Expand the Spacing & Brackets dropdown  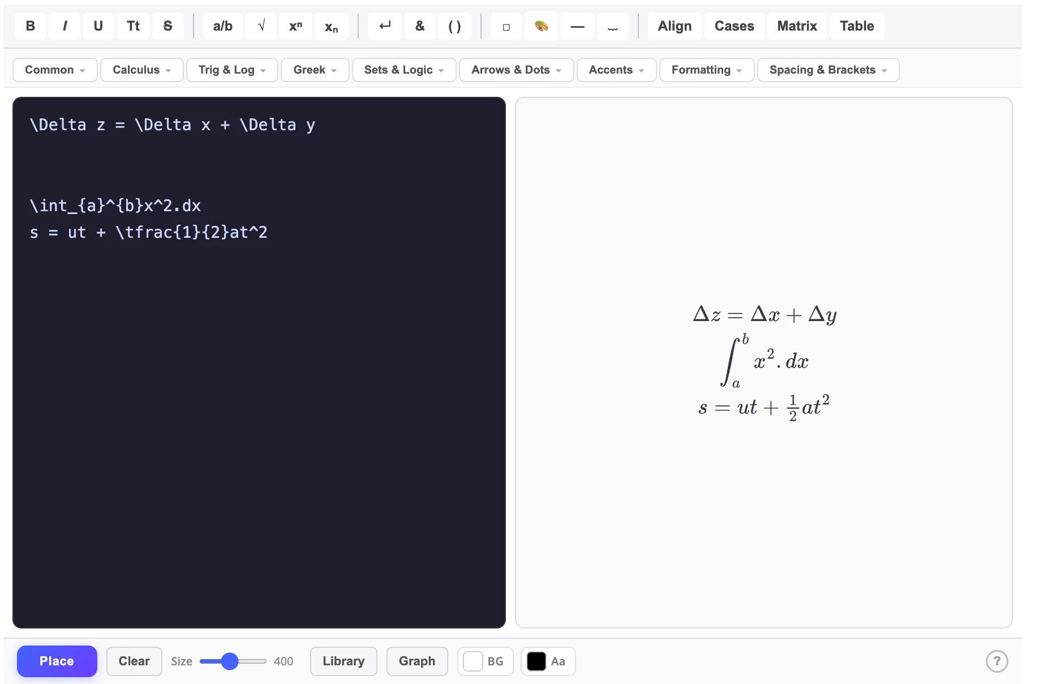point(828,70)
